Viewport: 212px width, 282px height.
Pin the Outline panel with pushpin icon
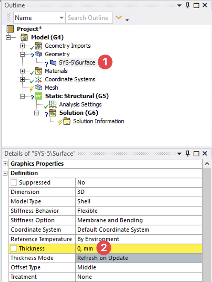tap(188, 5)
